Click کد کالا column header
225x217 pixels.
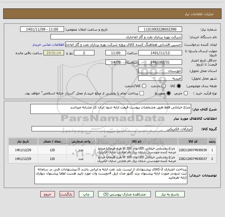coord(193,141)
